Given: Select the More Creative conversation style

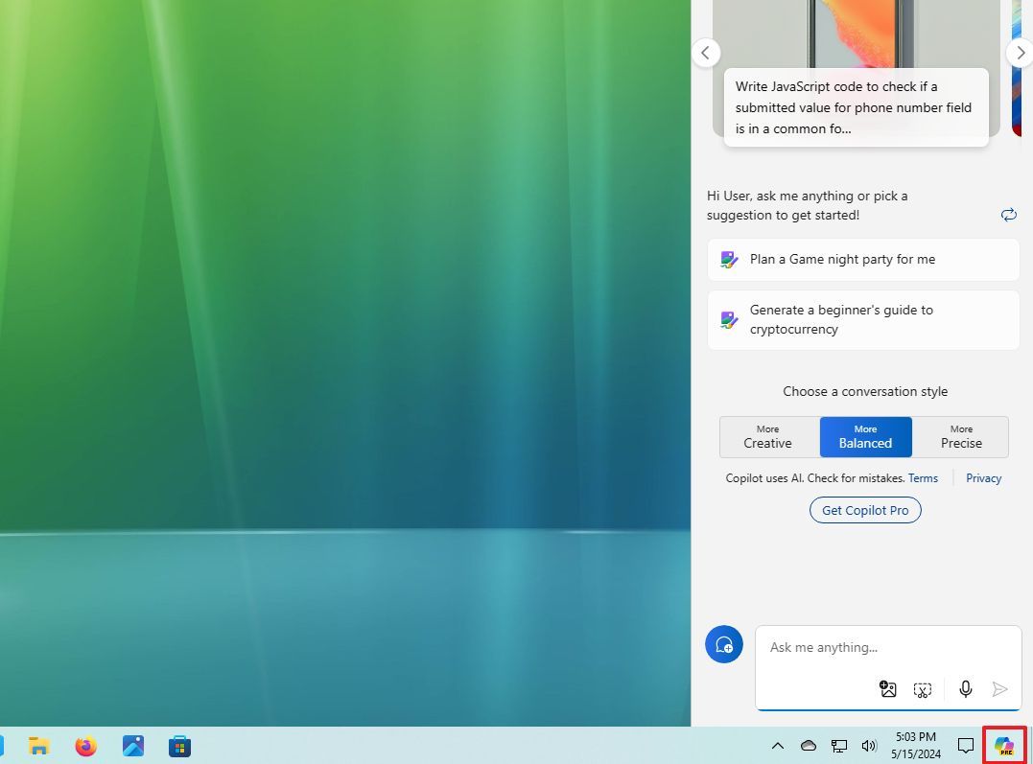Looking at the screenshot, I should [767, 437].
